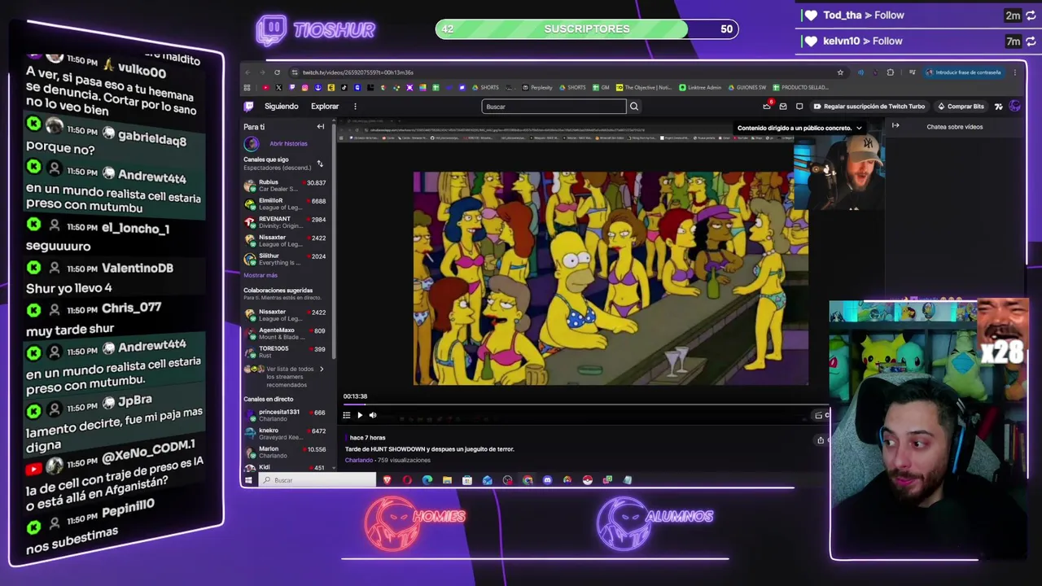
Task: Open the user avatar menu in Twitch header
Action: tap(1014, 106)
